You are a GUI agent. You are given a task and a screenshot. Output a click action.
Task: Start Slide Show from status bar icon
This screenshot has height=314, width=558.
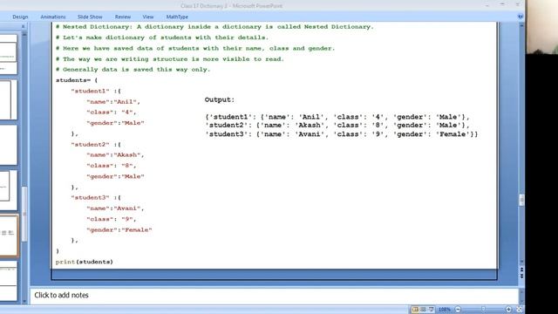pyautogui.click(x=431, y=310)
